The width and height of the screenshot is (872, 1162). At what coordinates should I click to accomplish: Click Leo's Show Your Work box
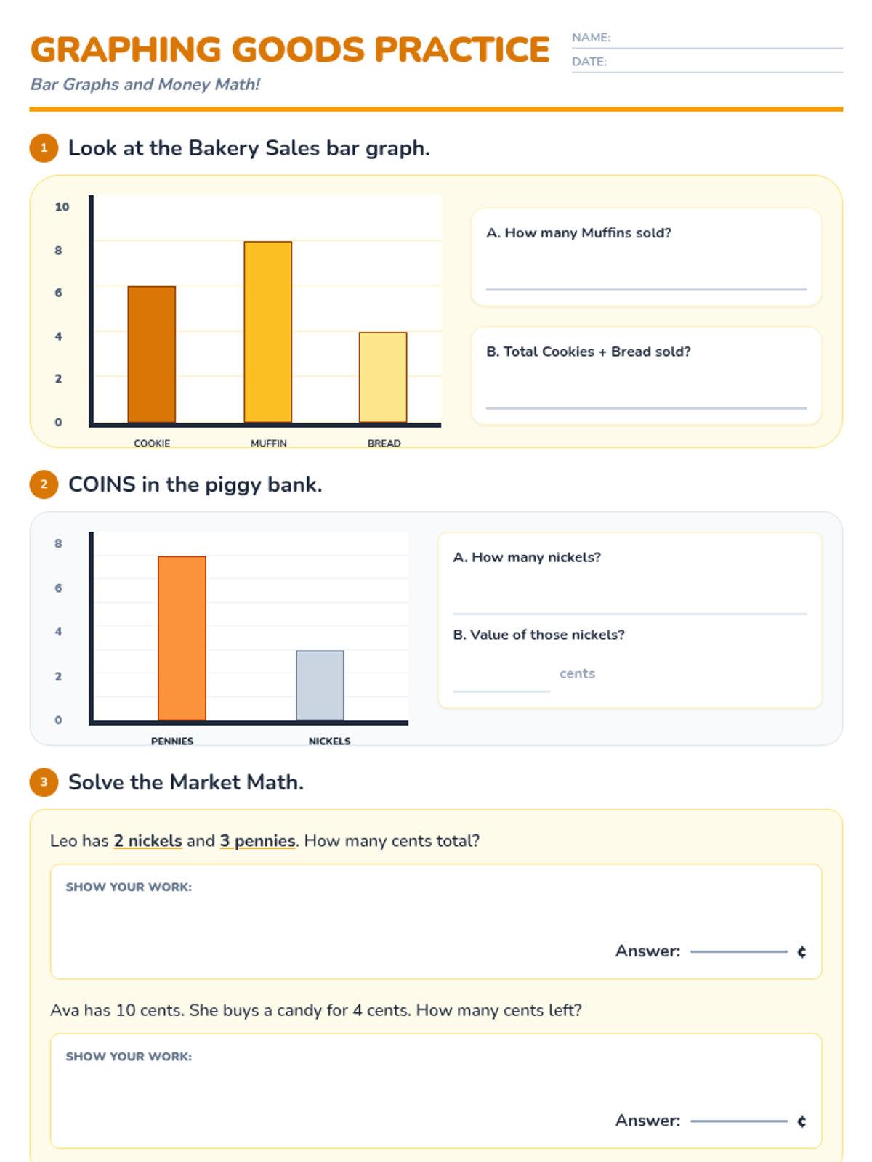tap(436, 922)
